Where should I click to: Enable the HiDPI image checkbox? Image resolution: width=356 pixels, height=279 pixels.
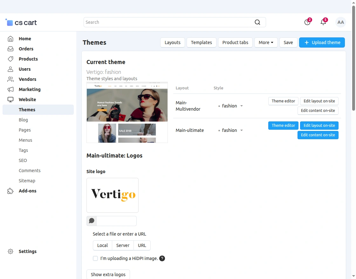(95, 258)
